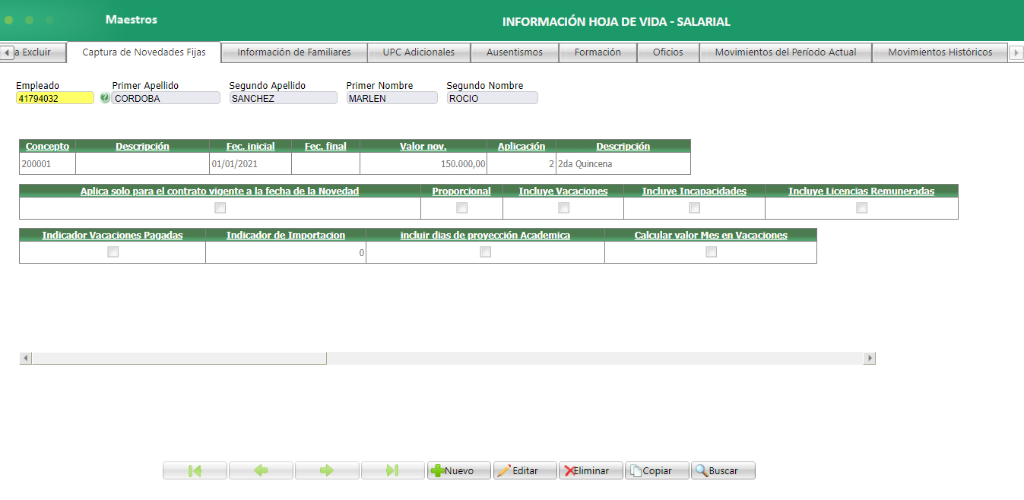
Task: Click Nuevo to add a record
Action: [459, 470]
